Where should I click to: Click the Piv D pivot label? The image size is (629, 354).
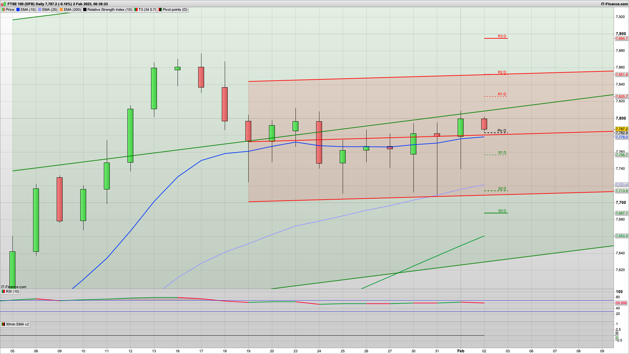[x=502, y=131]
